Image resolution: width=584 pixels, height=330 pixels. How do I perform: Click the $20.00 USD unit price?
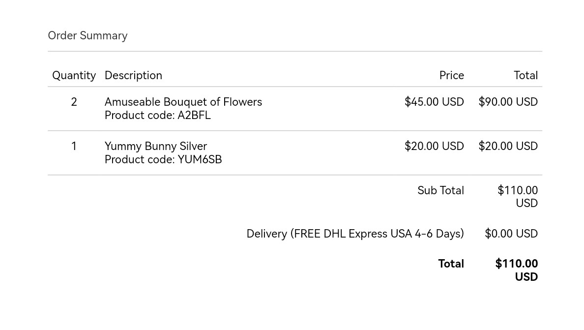point(434,146)
